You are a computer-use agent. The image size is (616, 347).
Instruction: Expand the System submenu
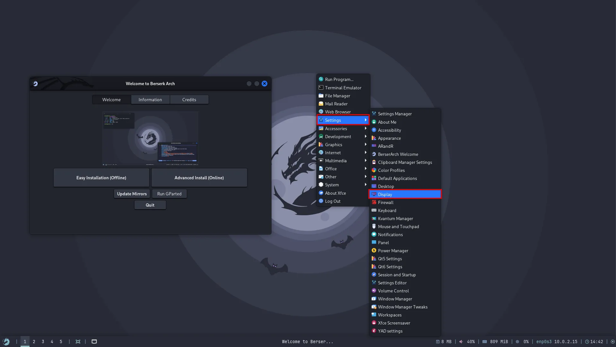click(331, 185)
